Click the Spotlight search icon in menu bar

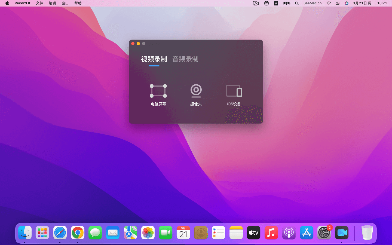pyautogui.click(x=297, y=3)
